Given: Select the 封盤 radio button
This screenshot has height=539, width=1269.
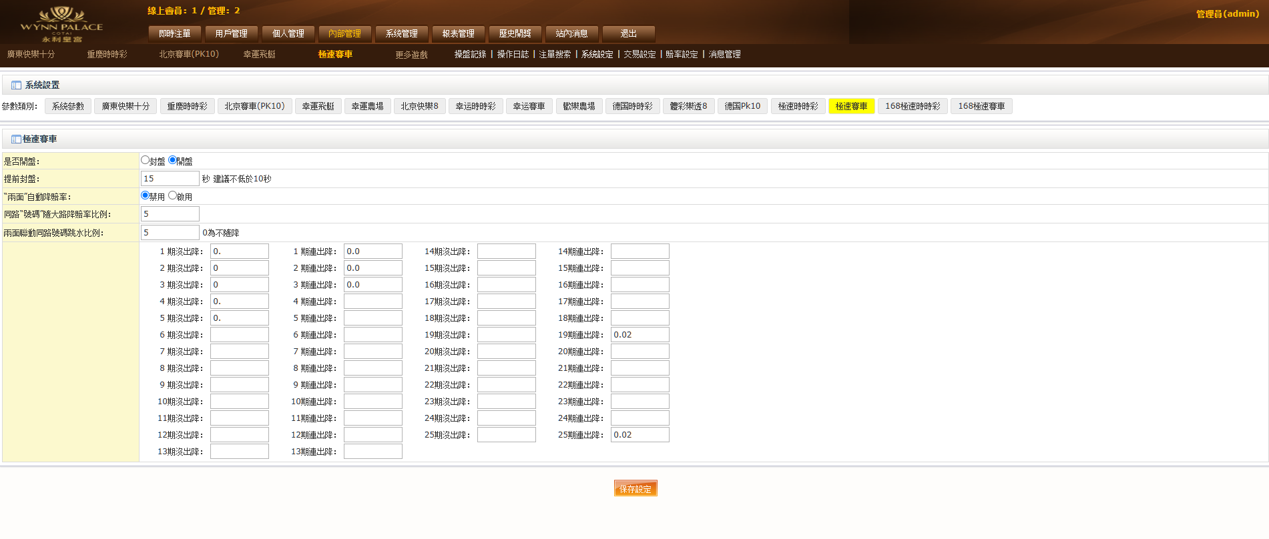Looking at the screenshot, I should tap(145, 160).
